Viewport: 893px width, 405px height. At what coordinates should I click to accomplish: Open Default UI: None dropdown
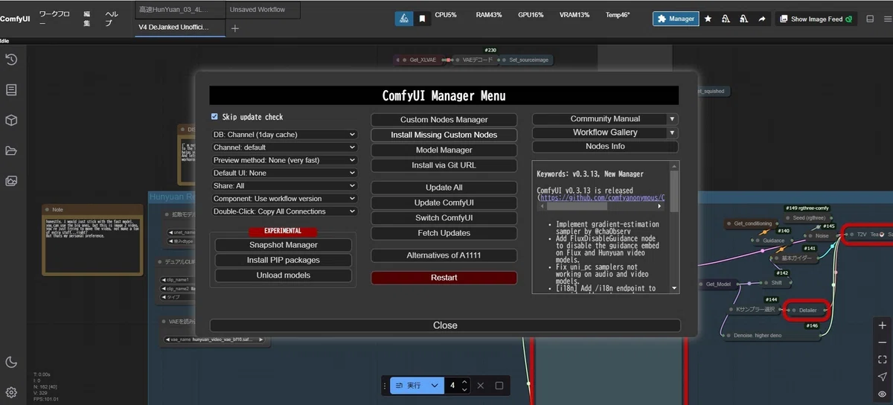coord(284,173)
